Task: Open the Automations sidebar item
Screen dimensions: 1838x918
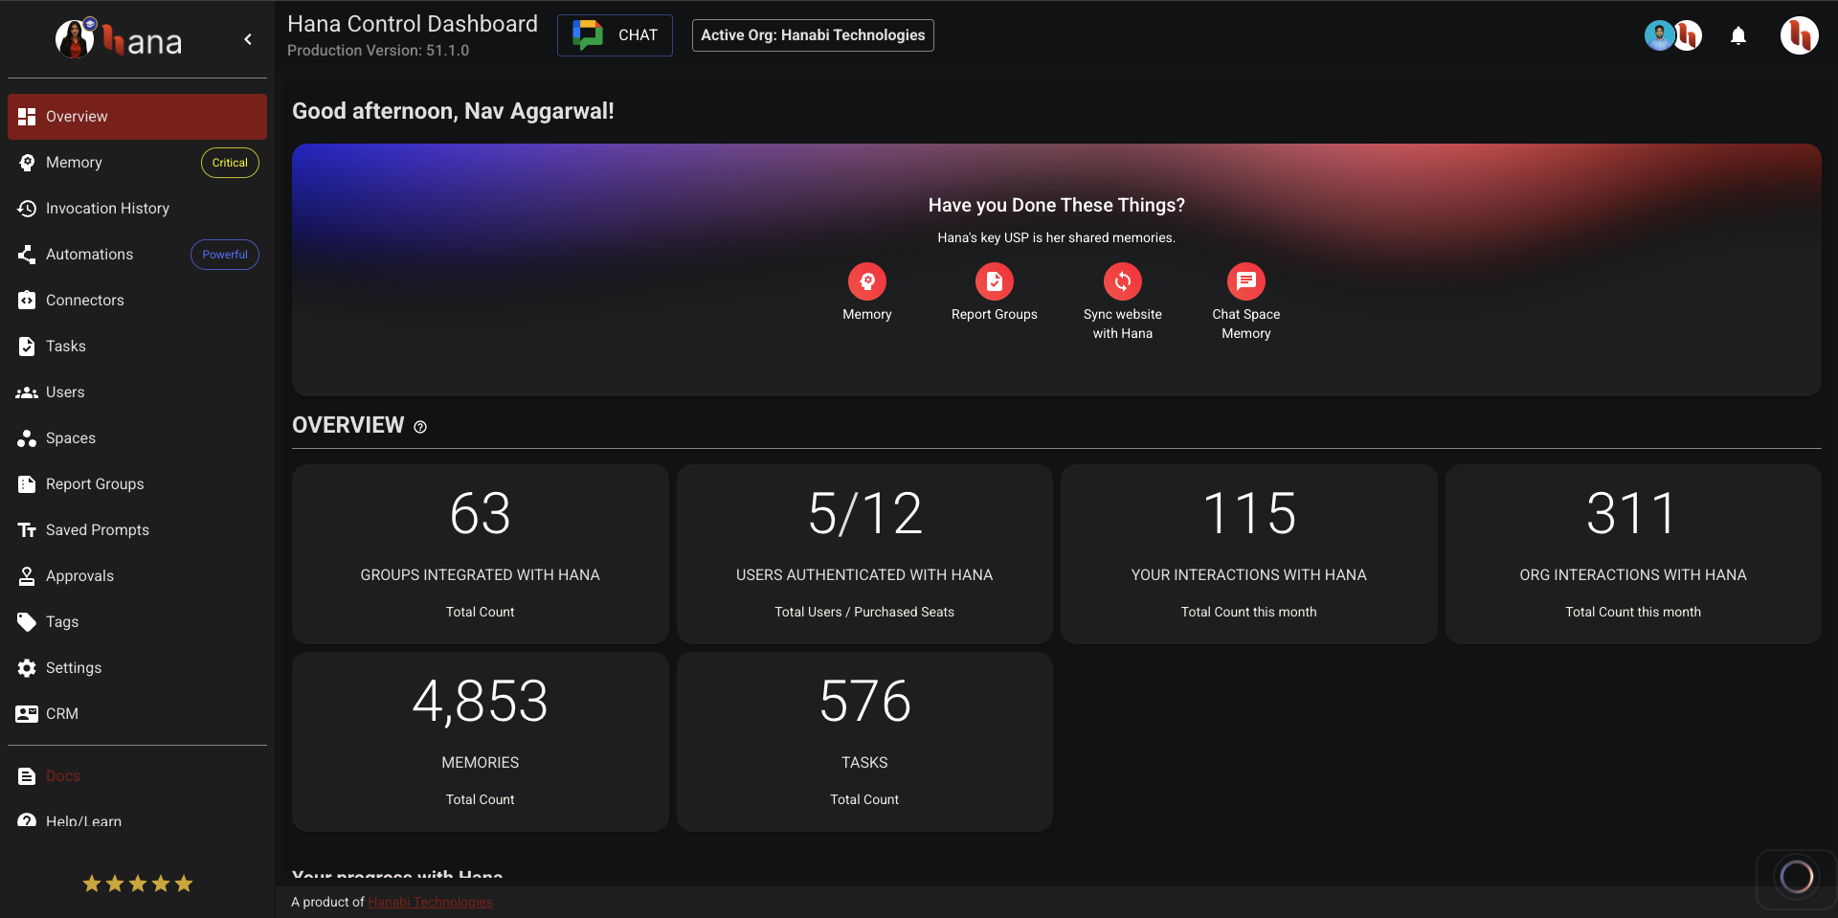Action: (137, 255)
